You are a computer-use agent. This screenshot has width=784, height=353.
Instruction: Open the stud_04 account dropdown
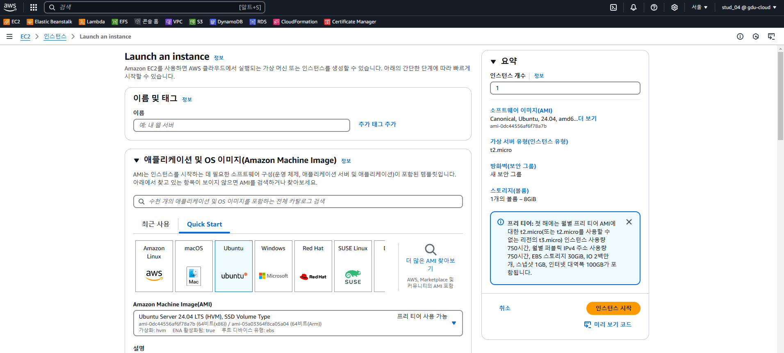[749, 7]
